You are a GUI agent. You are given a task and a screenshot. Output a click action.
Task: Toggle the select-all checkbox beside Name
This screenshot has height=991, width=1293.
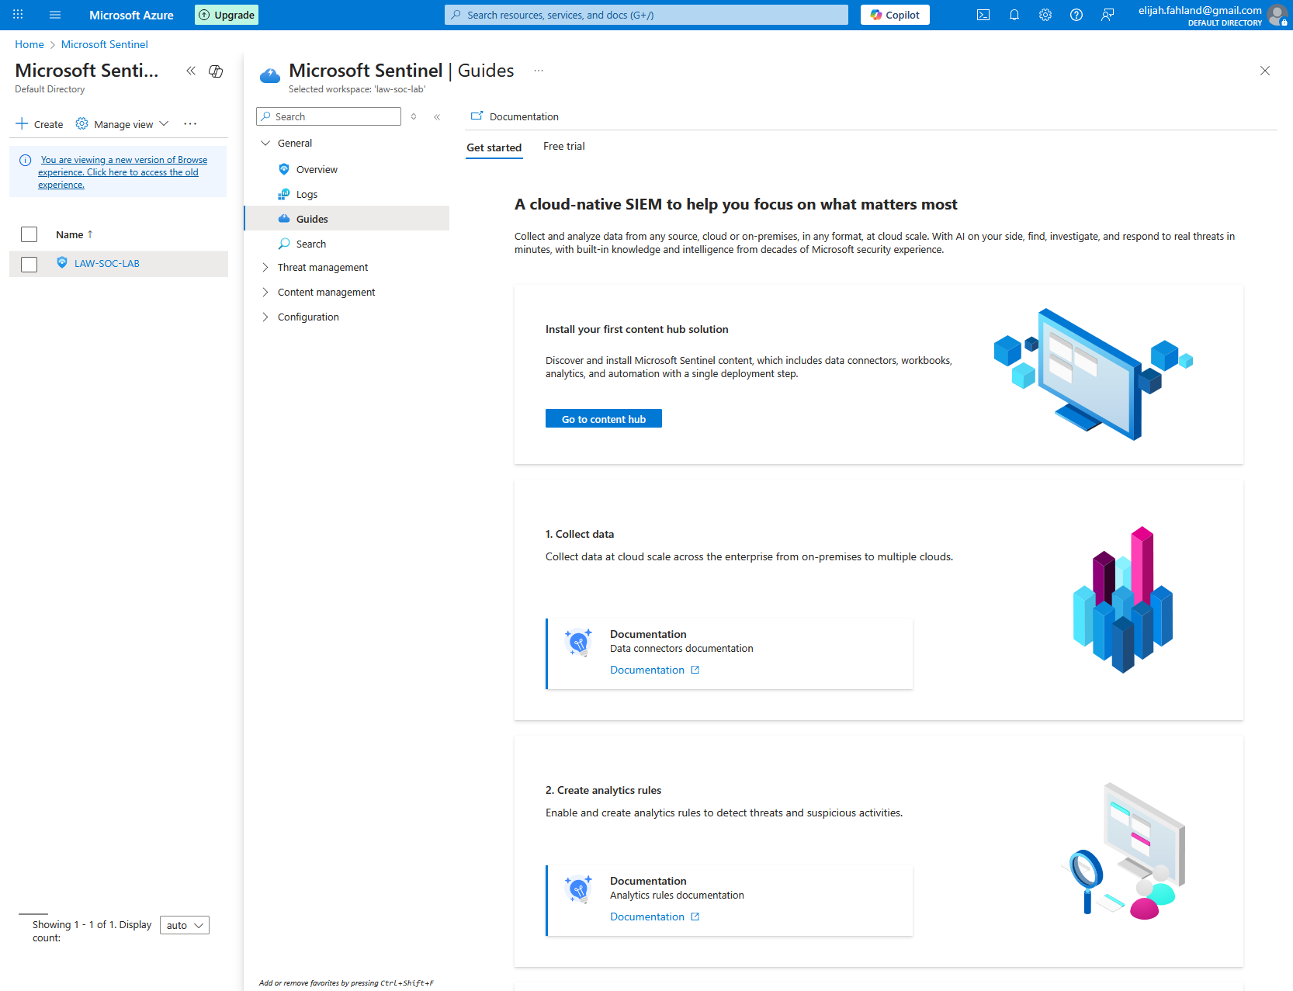[29, 234]
